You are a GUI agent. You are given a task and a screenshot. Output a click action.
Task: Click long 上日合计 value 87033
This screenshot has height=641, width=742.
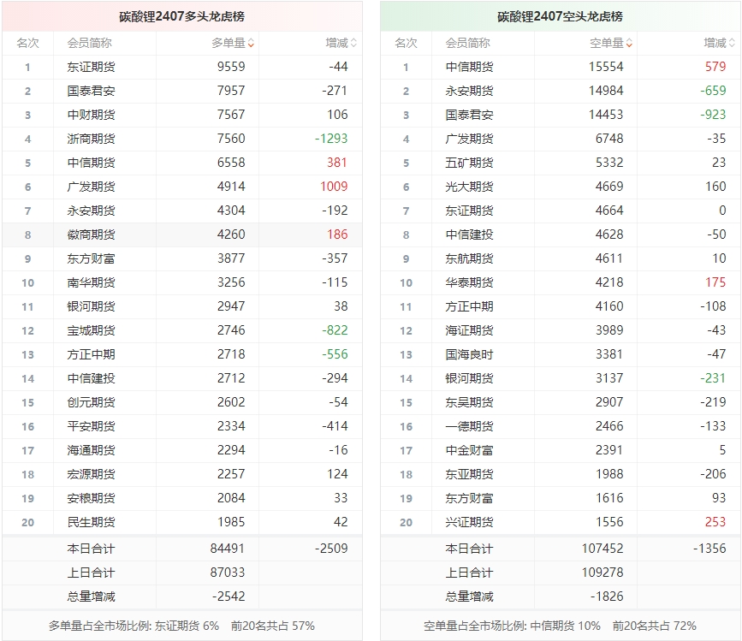point(228,573)
